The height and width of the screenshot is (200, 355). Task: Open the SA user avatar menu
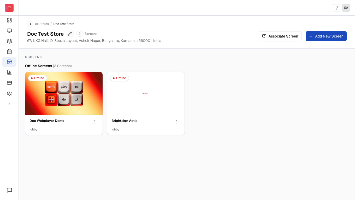click(x=346, y=8)
